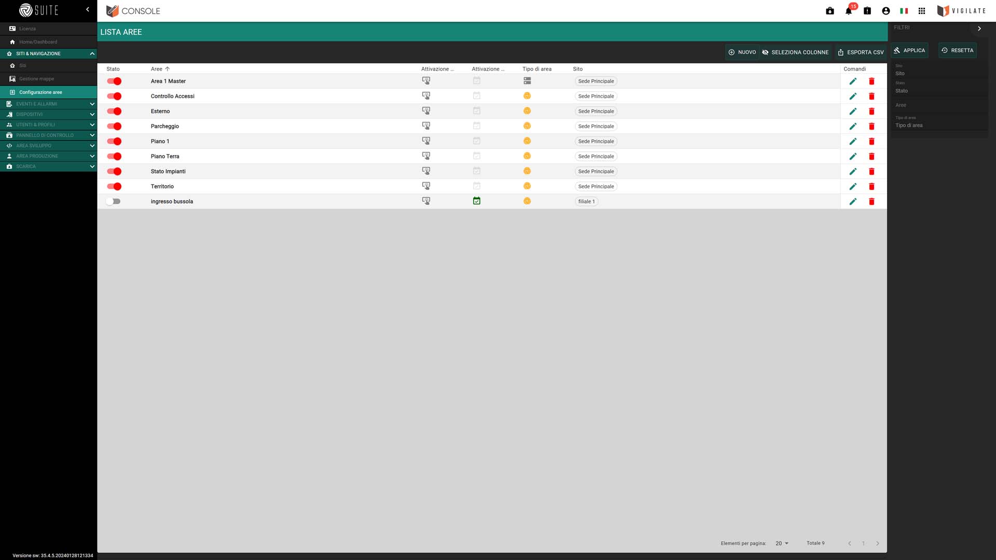The image size is (996, 560).
Task: Click area type icon for Esterno
Action: (527, 111)
